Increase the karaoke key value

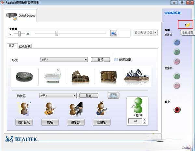pyautogui.click(x=144, y=120)
